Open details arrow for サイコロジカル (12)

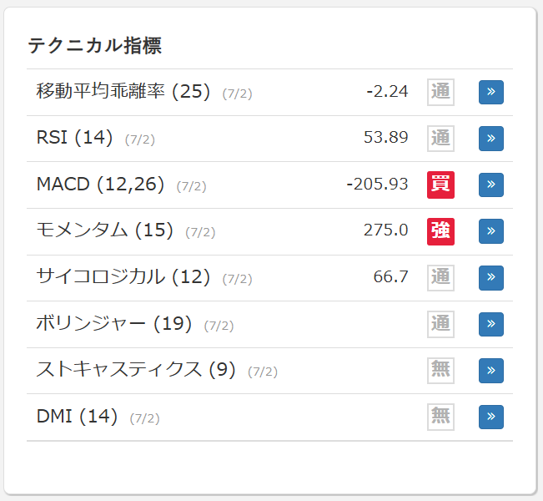coord(491,278)
